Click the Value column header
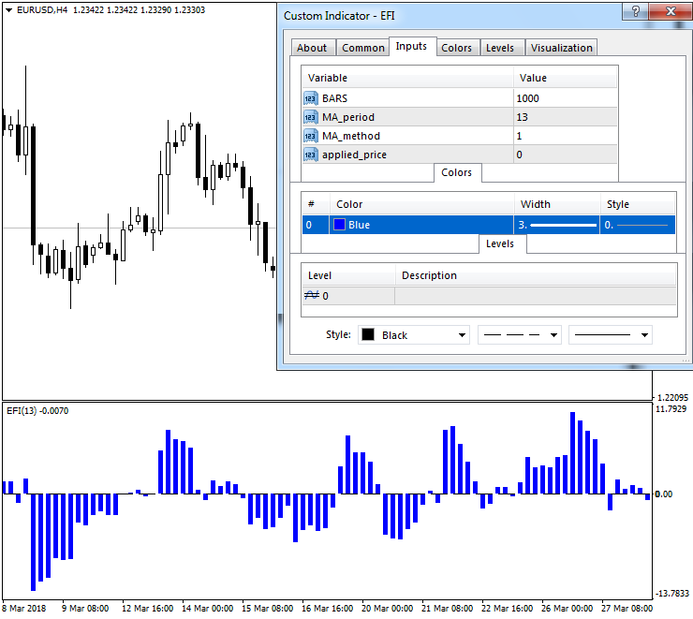The image size is (693, 619). click(x=566, y=78)
